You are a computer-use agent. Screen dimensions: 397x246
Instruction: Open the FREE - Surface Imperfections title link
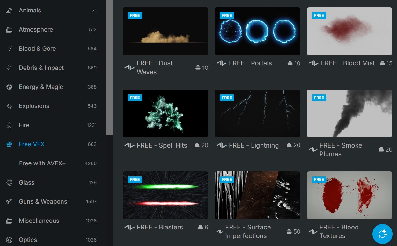click(x=248, y=232)
